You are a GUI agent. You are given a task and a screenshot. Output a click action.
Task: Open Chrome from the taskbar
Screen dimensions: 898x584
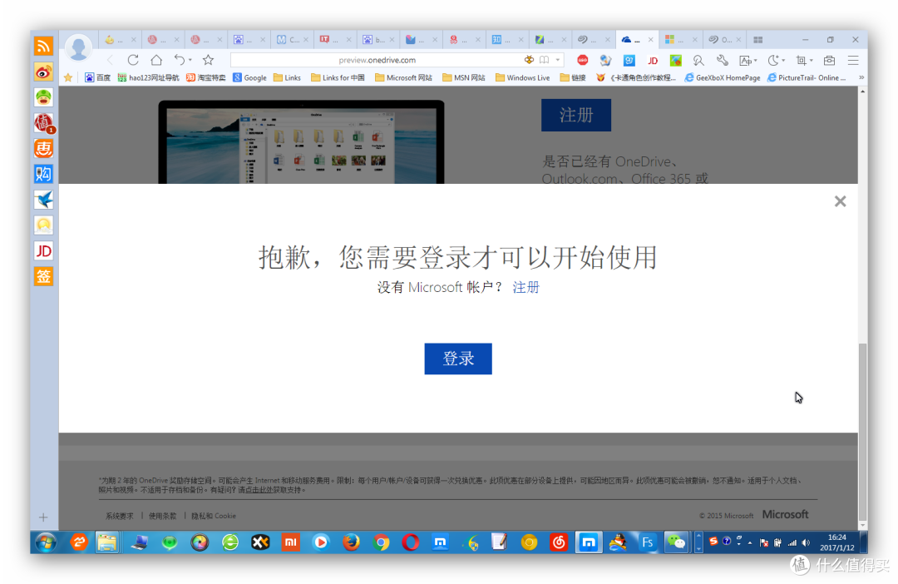(382, 542)
